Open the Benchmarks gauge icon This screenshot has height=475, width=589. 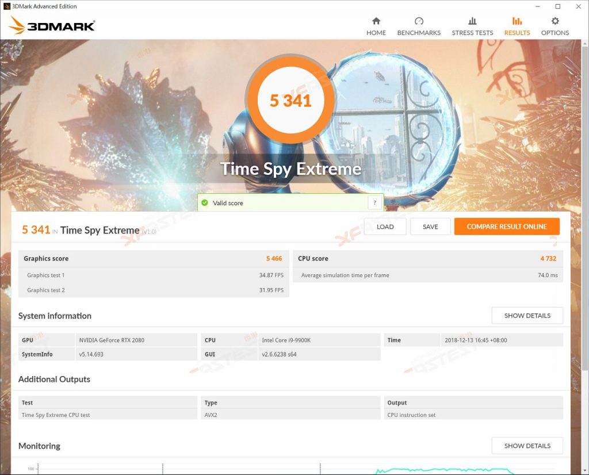tap(419, 21)
